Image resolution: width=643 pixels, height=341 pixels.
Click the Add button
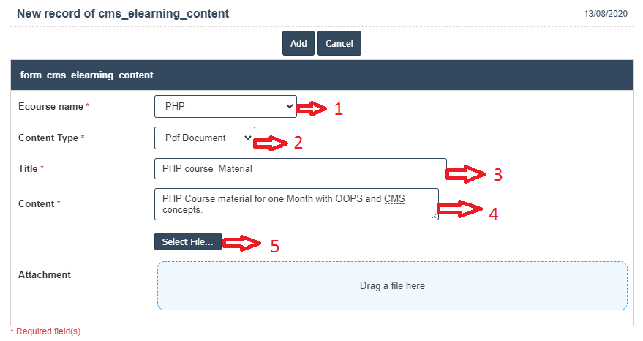tap(298, 44)
